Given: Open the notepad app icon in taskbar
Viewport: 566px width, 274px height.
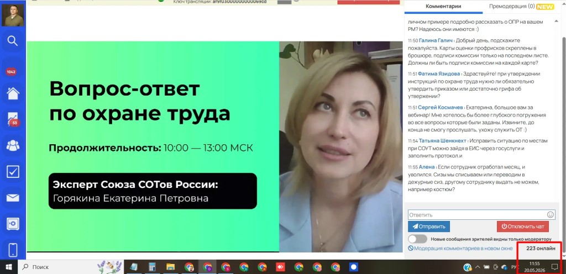Looking at the screenshot, I should click(x=134, y=267).
